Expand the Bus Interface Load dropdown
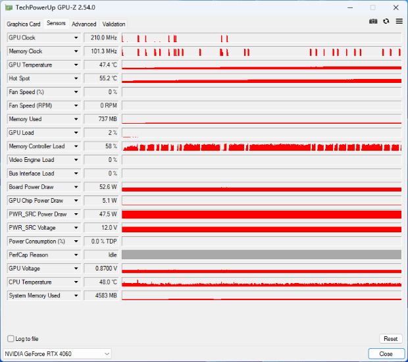The height and width of the screenshot is (362, 408). [76, 173]
